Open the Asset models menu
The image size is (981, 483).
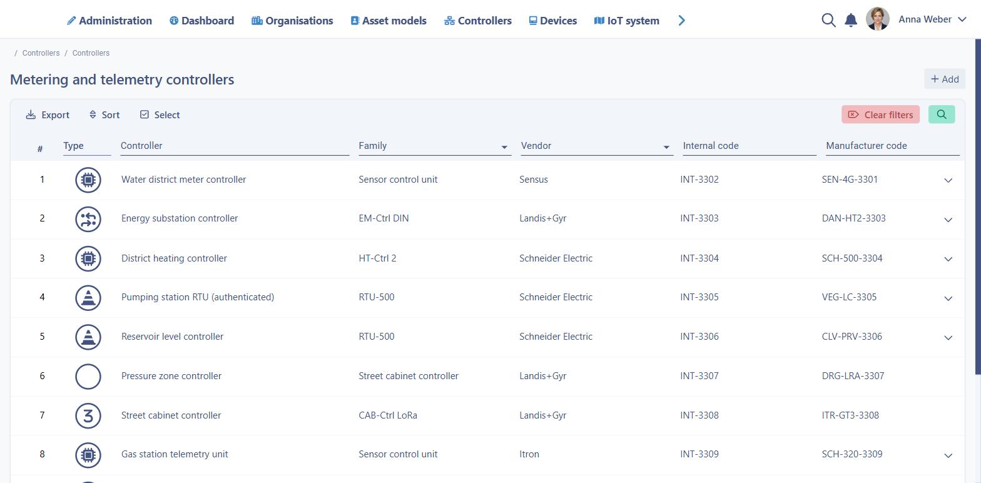(x=389, y=21)
